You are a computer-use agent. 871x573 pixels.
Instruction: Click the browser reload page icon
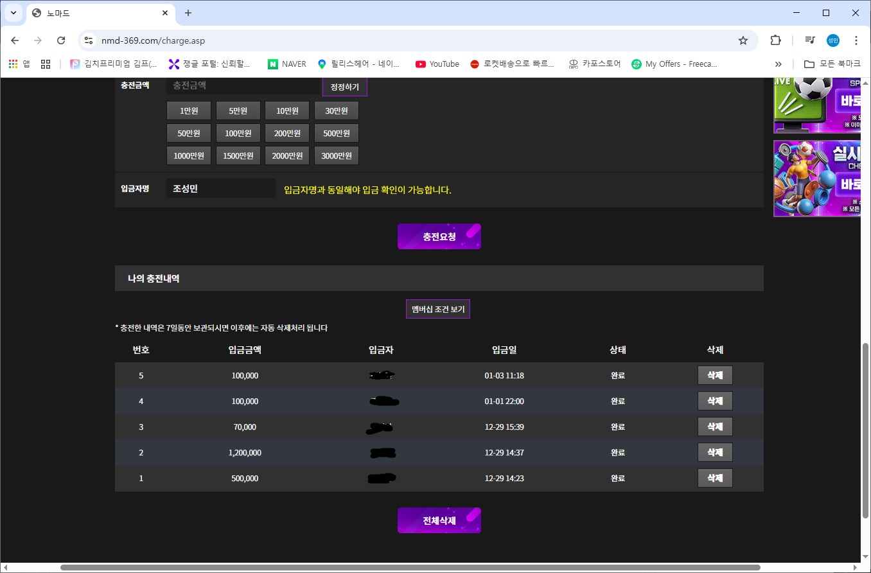pos(61,40)
